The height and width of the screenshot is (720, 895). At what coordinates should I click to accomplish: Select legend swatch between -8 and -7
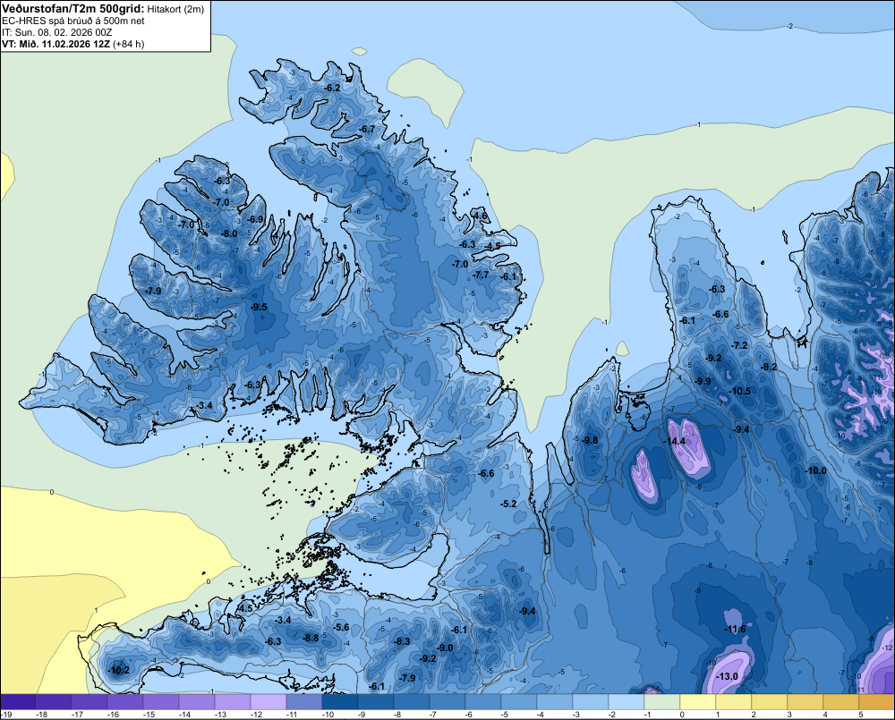(x=412, y=702)
